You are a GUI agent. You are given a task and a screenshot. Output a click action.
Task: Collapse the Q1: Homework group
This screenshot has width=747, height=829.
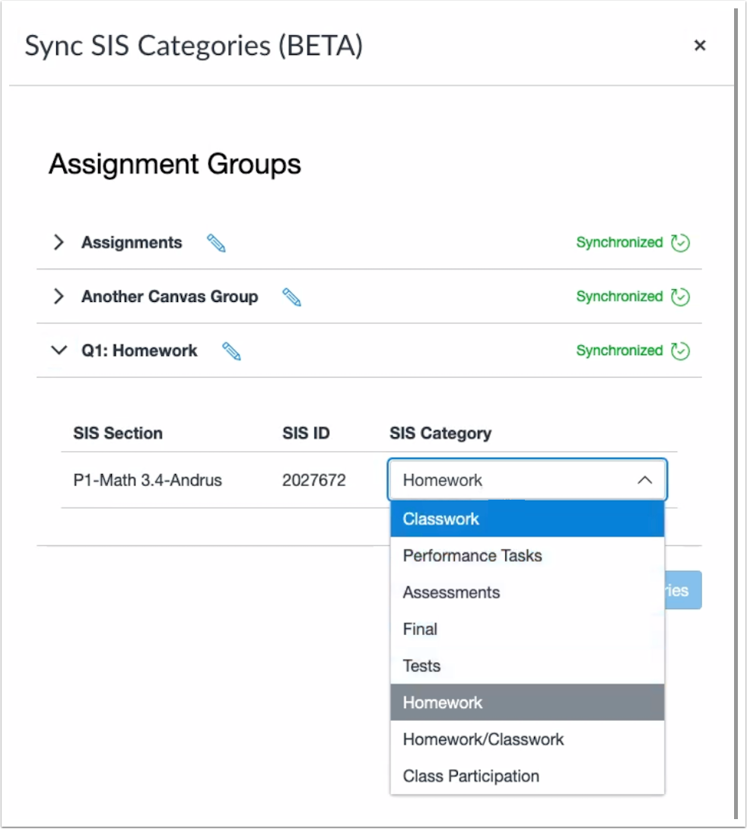click(59, 351)
